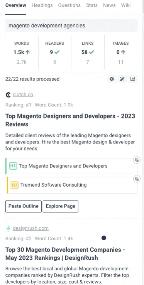
Task: Open the Questions tab
Action: pos(69,5)
